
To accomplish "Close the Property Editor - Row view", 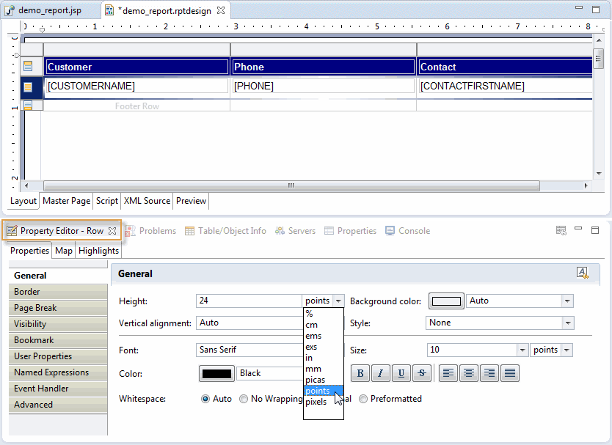I will (112, 231).
